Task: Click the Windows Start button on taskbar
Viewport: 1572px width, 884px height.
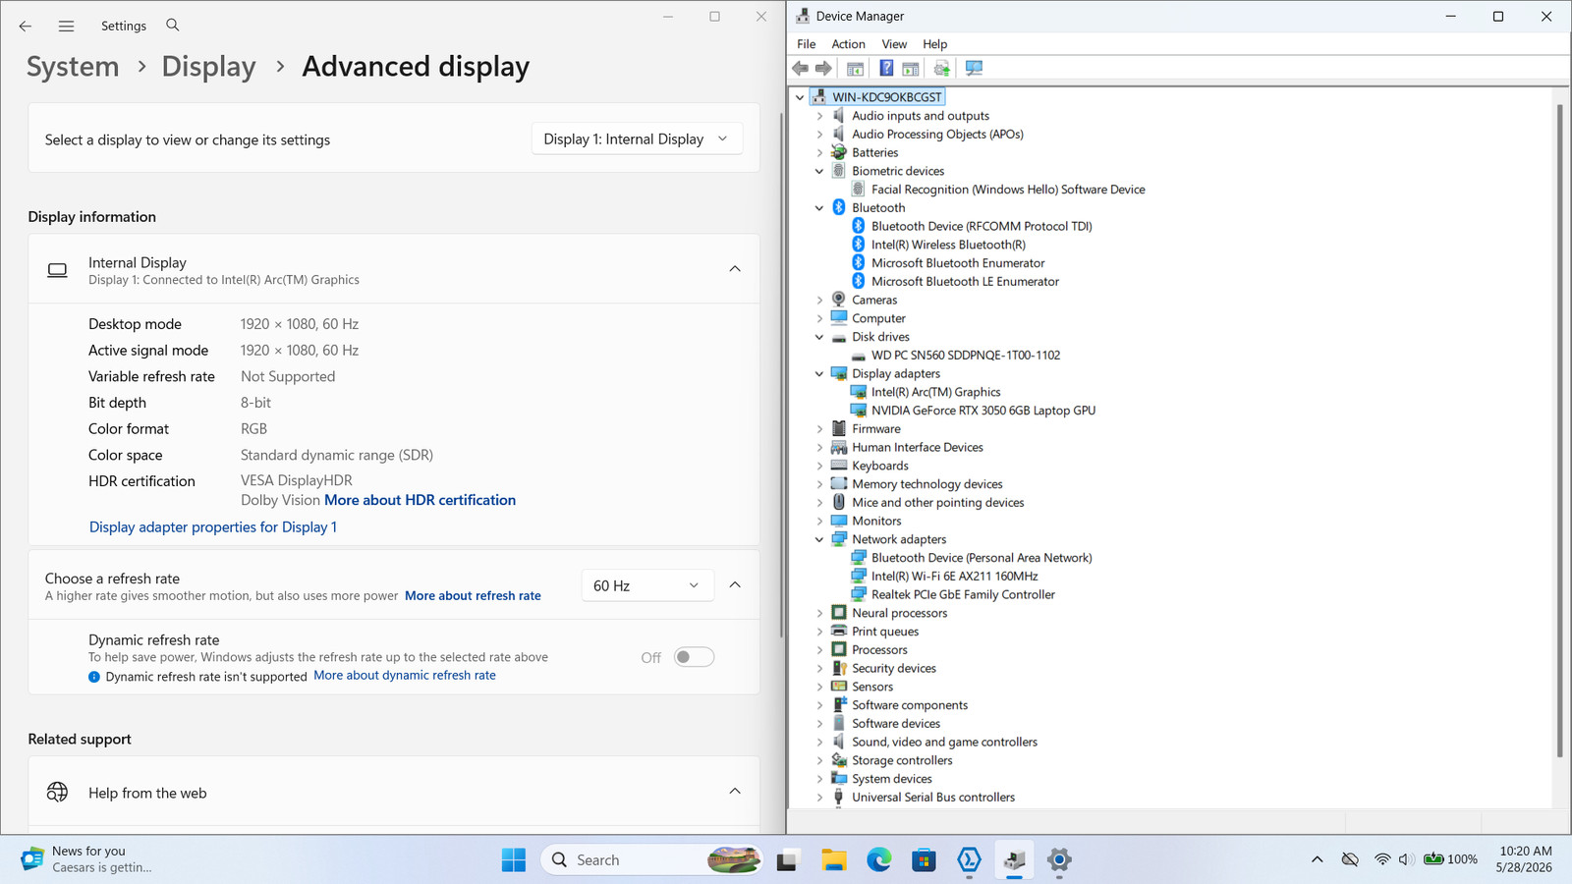Action: coord(514,860)
